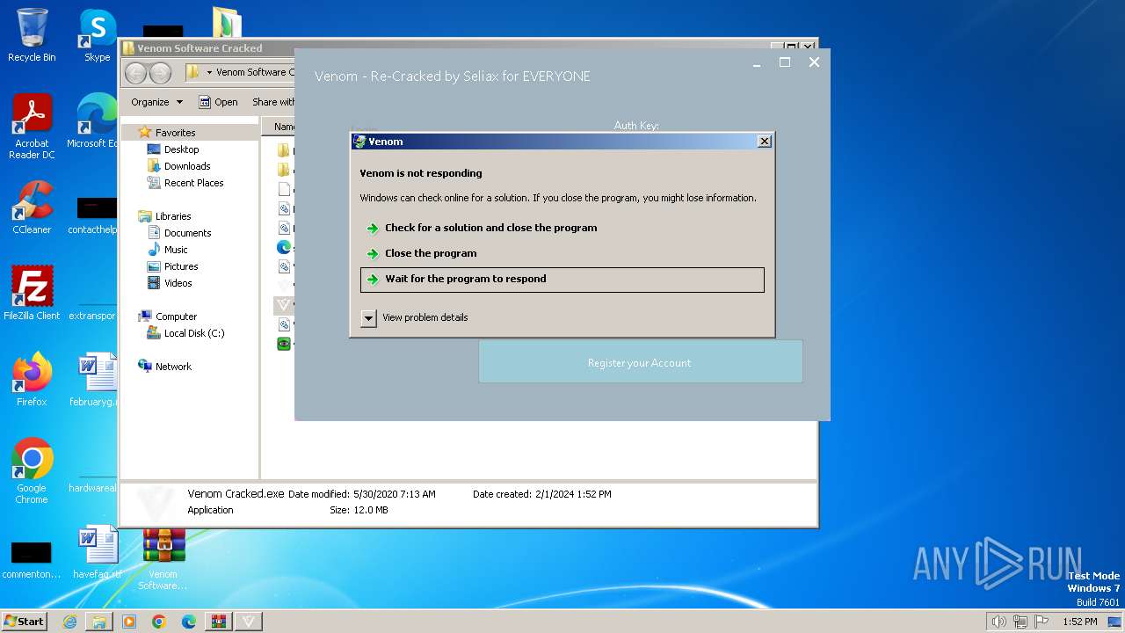Open Pictures library
Screen dimensions: 1125x633
pyautogui.click(x=181, y=266)
